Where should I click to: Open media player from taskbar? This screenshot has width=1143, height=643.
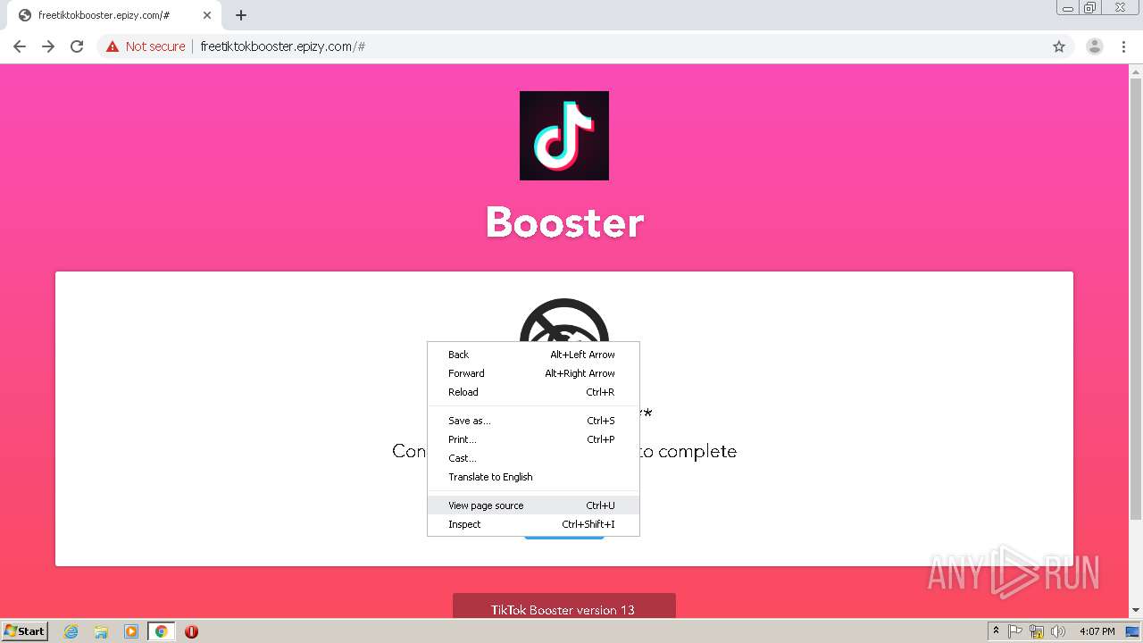tap(131, 631)
